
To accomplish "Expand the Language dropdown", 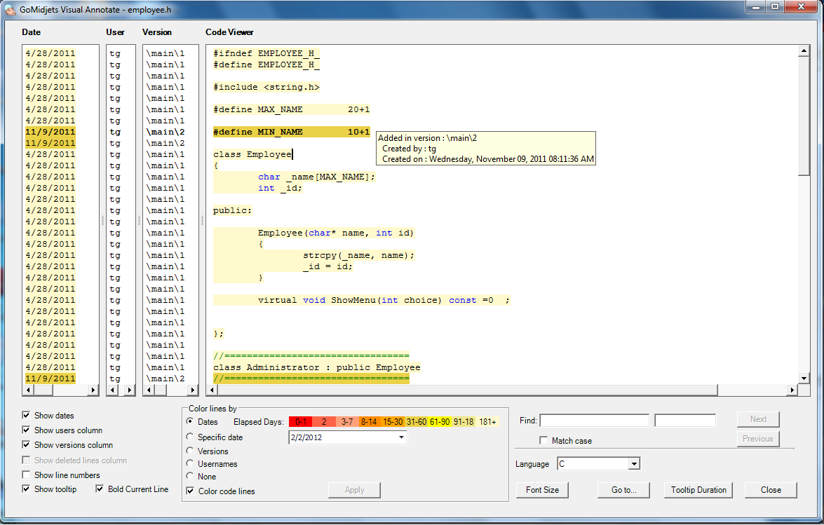I will pyautogui.click(x=633, y=464).
